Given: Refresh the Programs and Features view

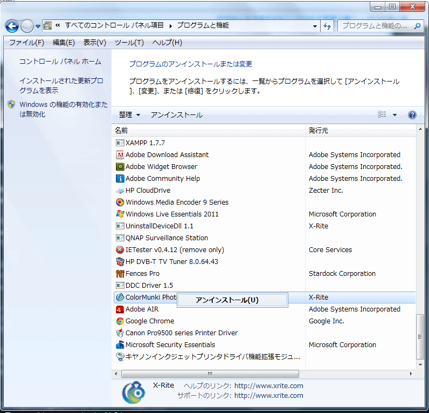Looking at the screenshot, I should 327,26.
